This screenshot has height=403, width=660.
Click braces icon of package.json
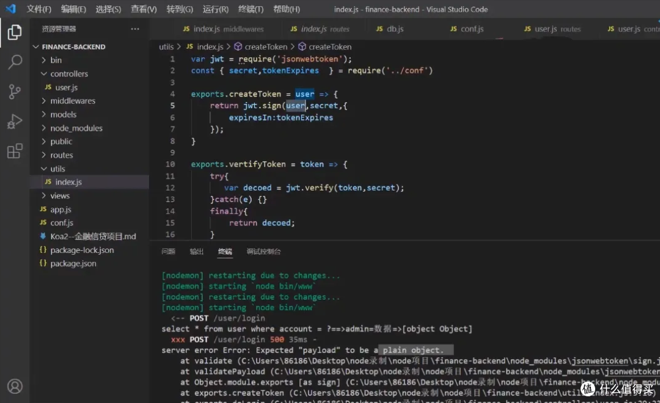[x=43, y=263]
